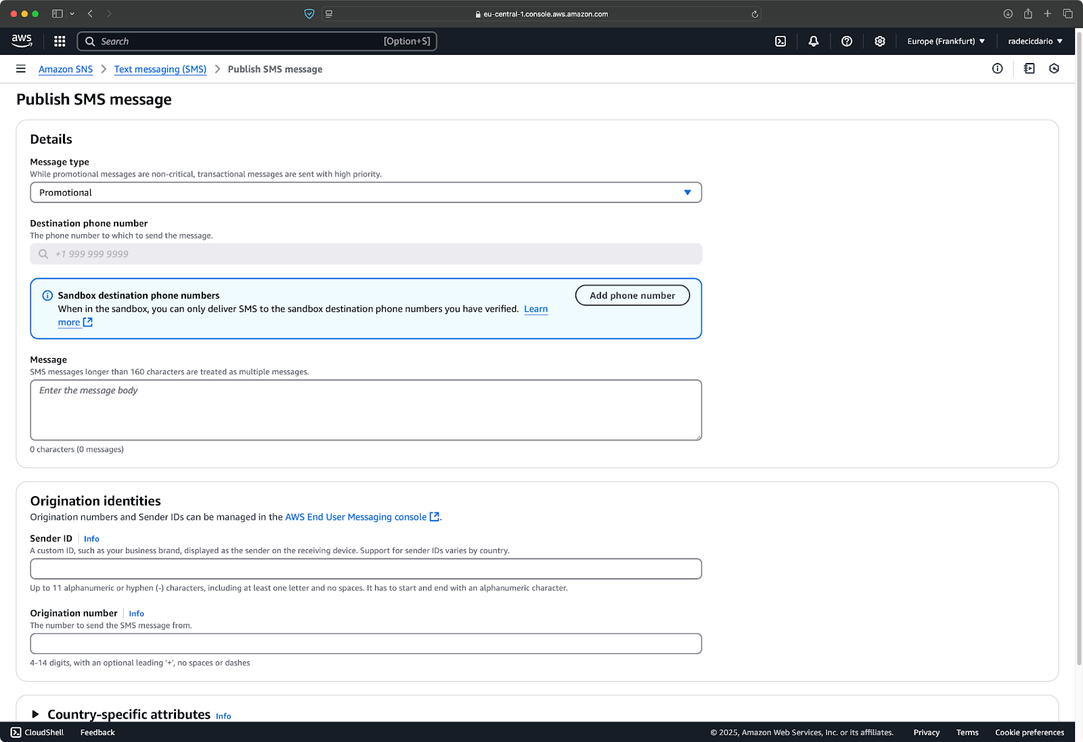Click the Safari address bar URL
This screenshot has width=1083, height=742.
(541, 14)
